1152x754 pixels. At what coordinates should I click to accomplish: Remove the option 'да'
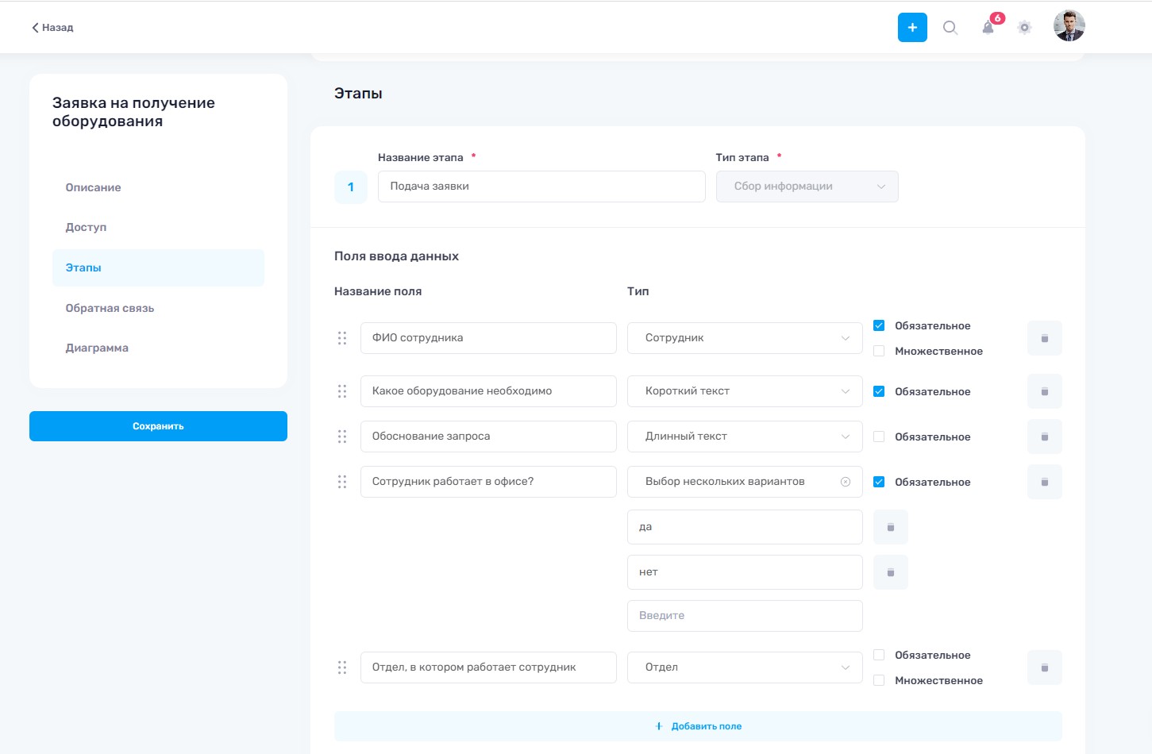[x=891, y=527]
